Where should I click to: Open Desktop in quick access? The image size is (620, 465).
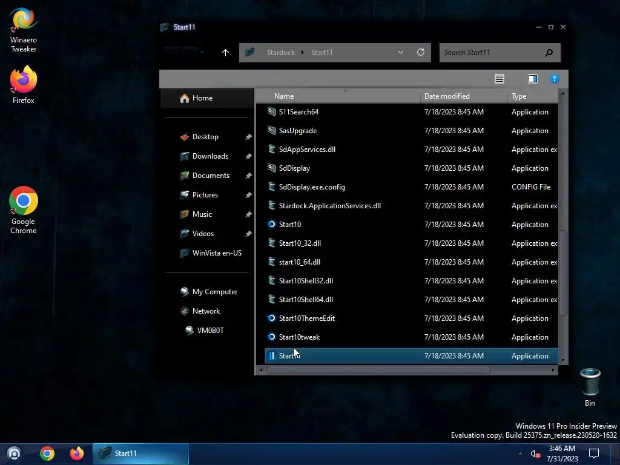point(205,137)
